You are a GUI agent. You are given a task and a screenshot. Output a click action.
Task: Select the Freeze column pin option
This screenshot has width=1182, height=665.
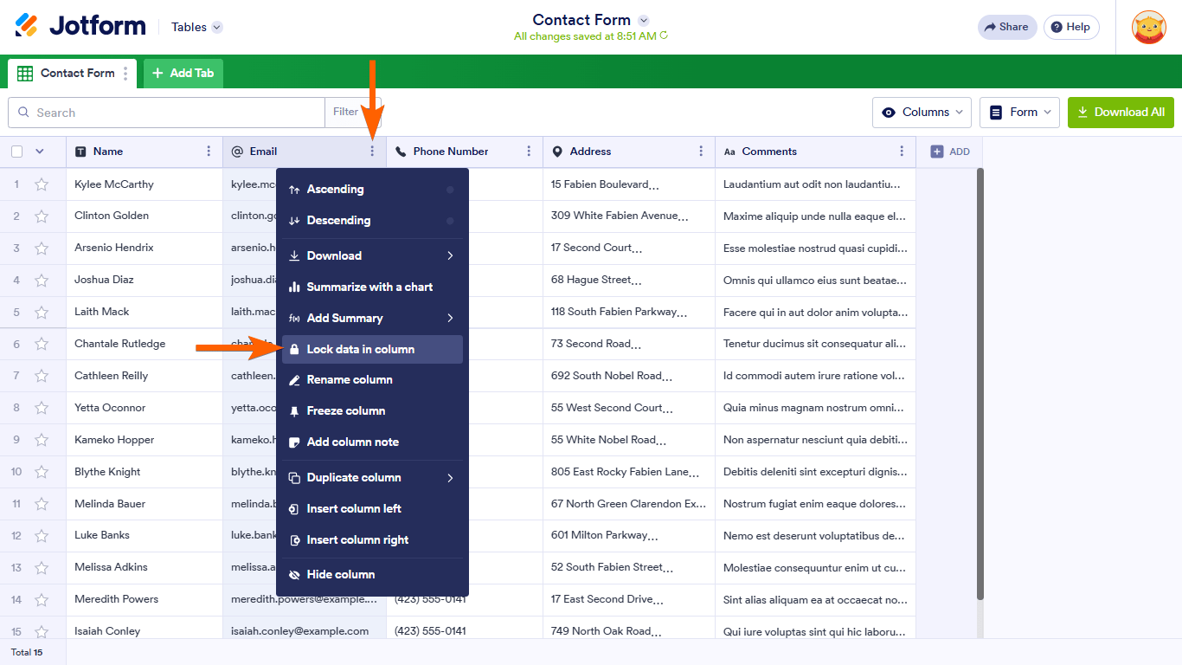[x=347, y=410]
